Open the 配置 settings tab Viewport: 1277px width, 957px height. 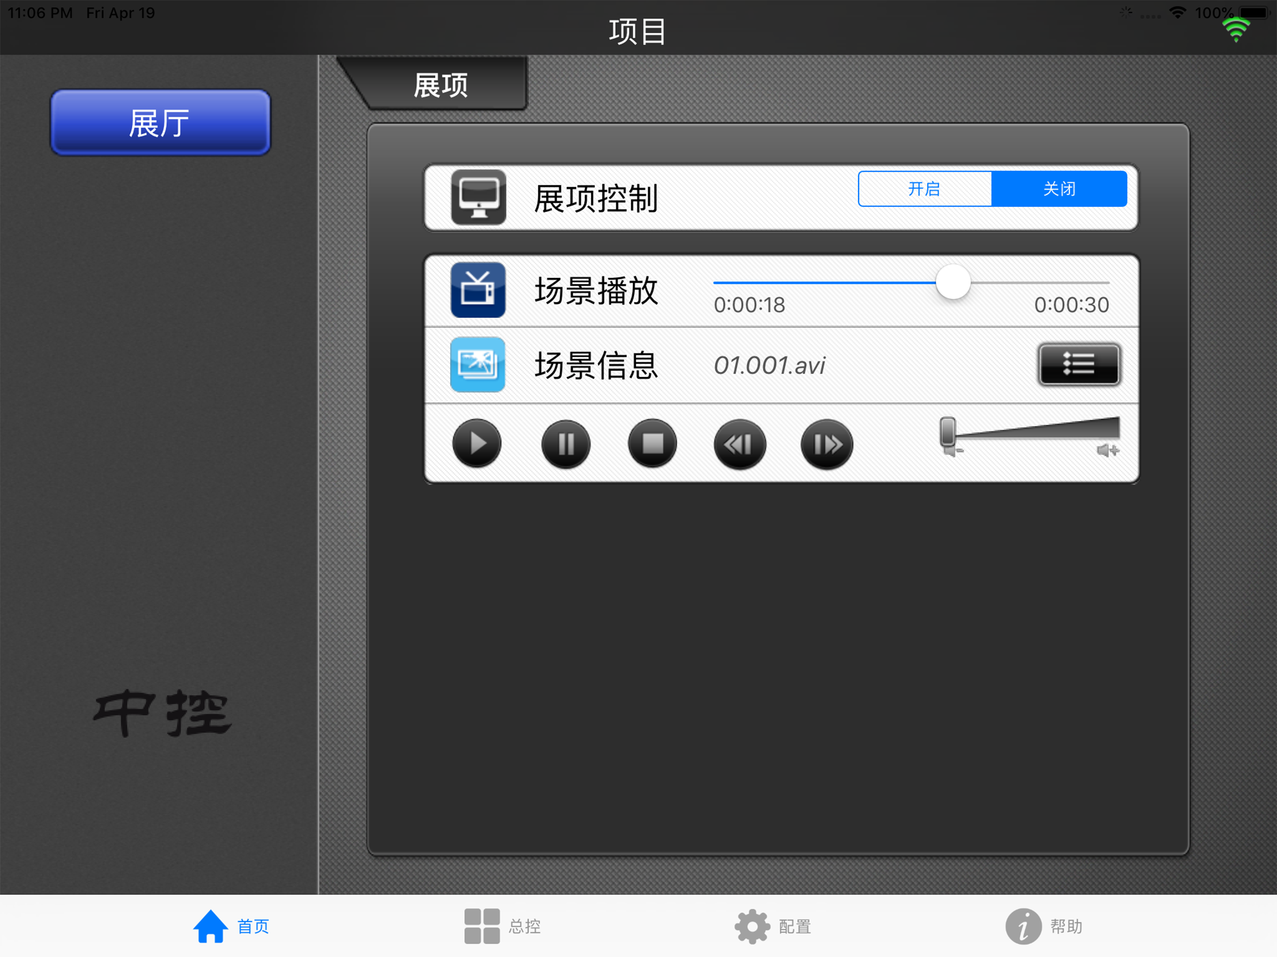click(x=773, y=927)
